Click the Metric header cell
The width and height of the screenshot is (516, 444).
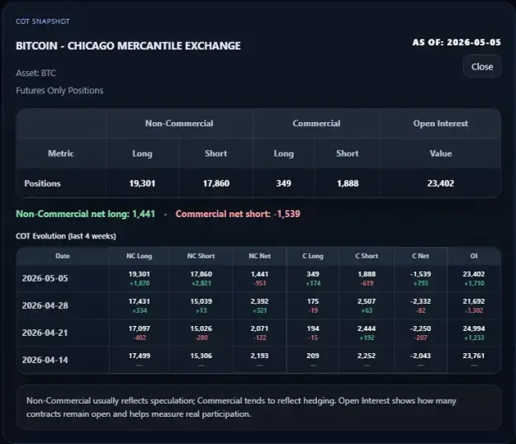(61, 154)
